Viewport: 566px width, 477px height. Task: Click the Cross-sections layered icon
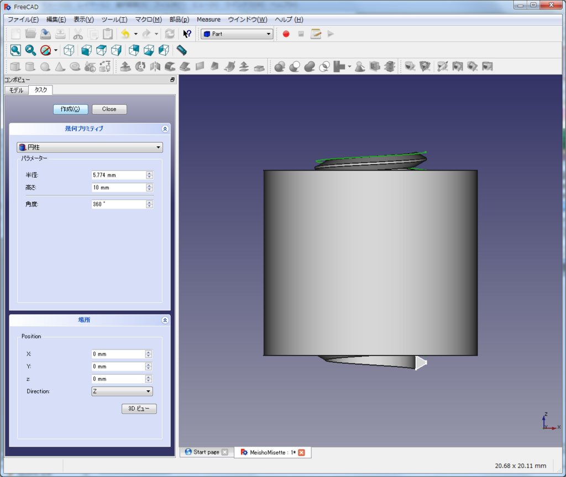(x=390, y=66)
